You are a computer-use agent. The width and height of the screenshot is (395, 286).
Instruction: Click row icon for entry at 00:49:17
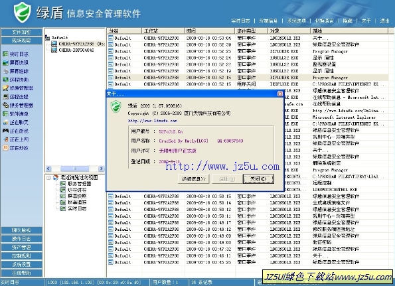(x=111, y=222)
